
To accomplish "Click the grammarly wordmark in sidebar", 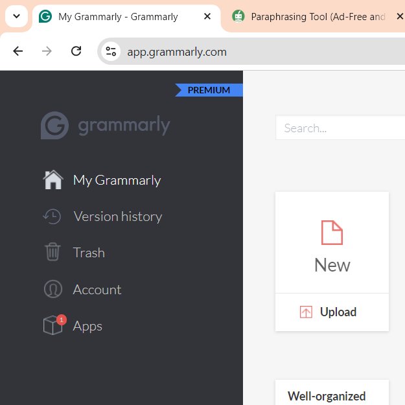I will (x=124, y=126).
